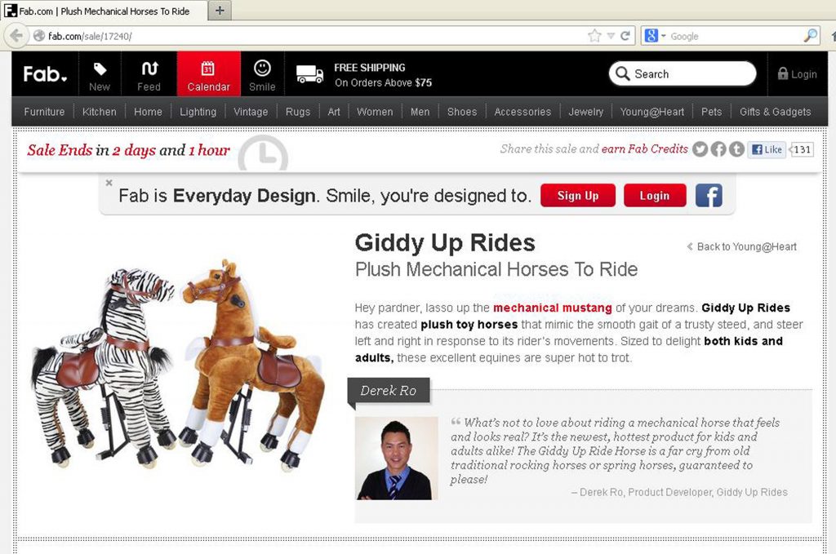836x554 pixels.
Task: Follow the Back to Young@Heart link
Action: [x=742, y=246]
